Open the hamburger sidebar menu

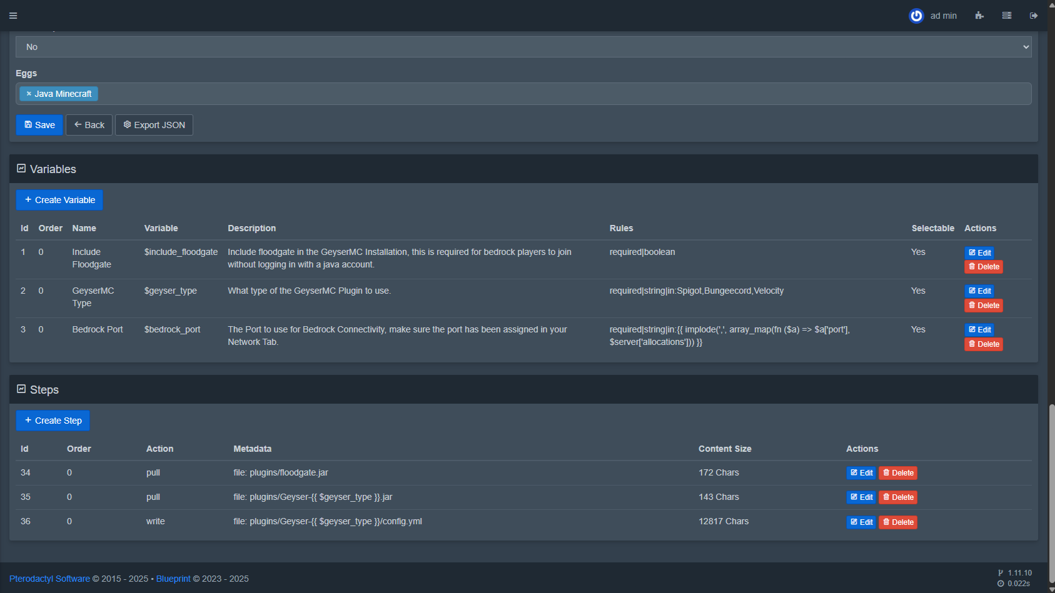(x=13, y=16)
